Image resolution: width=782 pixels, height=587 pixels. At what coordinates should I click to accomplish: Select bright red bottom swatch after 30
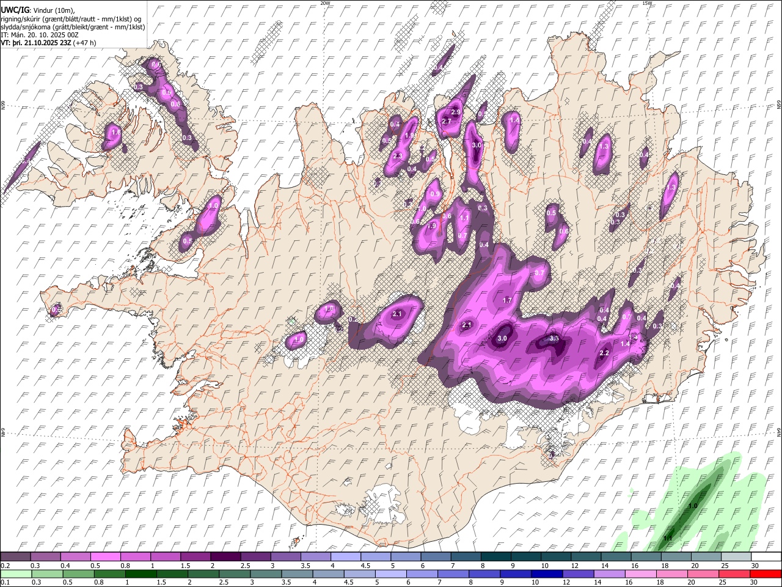point(765,574)
